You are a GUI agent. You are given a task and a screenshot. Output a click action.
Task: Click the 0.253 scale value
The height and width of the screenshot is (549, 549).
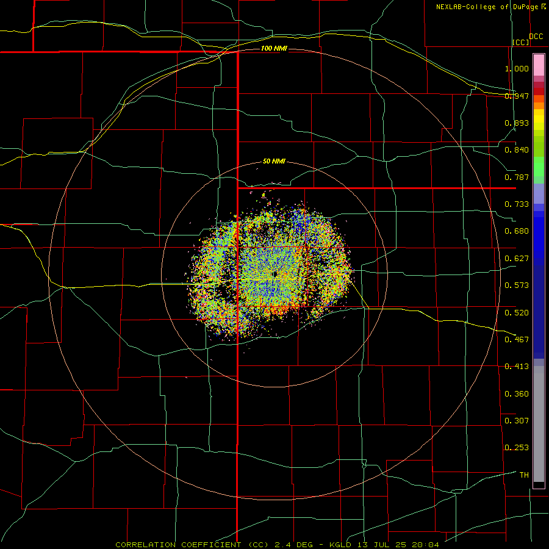click(517, 448)
